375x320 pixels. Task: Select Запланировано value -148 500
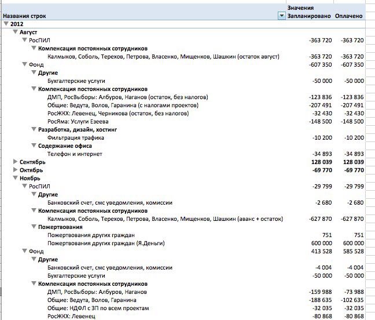pos(320,122)
